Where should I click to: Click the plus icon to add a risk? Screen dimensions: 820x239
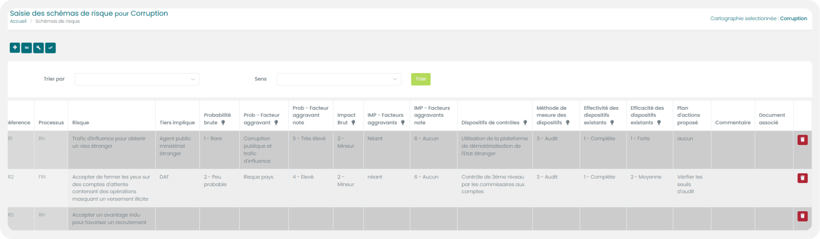point(15,48)
